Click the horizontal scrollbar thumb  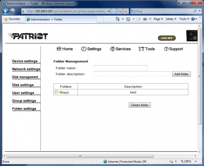pos(80,156)
